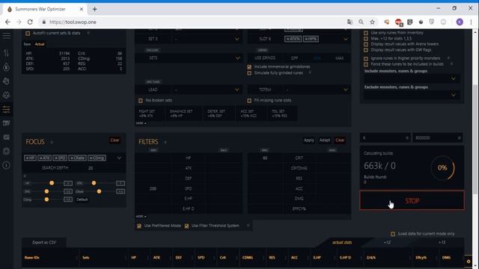Open the TOTEM dropdown
Image resolution: width=479 pixels, height=269 pixels.
coord(317,90)
